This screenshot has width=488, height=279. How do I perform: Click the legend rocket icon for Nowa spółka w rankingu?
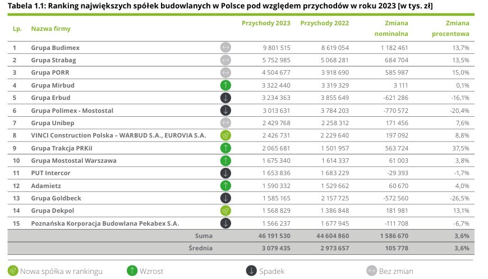[13, 271]
